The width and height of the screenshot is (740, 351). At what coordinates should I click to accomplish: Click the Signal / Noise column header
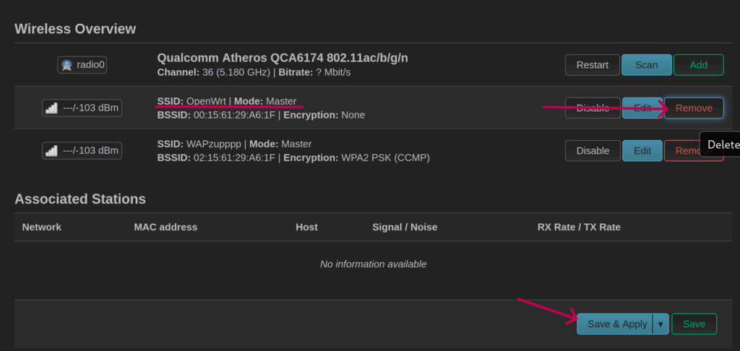[405, 227]
